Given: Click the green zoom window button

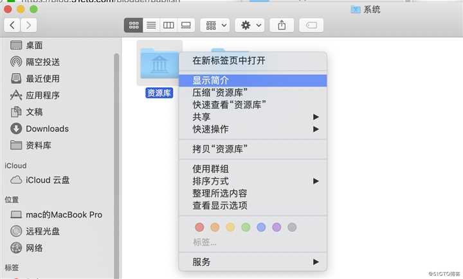Looking at the screenshot, I should point(33,10).
